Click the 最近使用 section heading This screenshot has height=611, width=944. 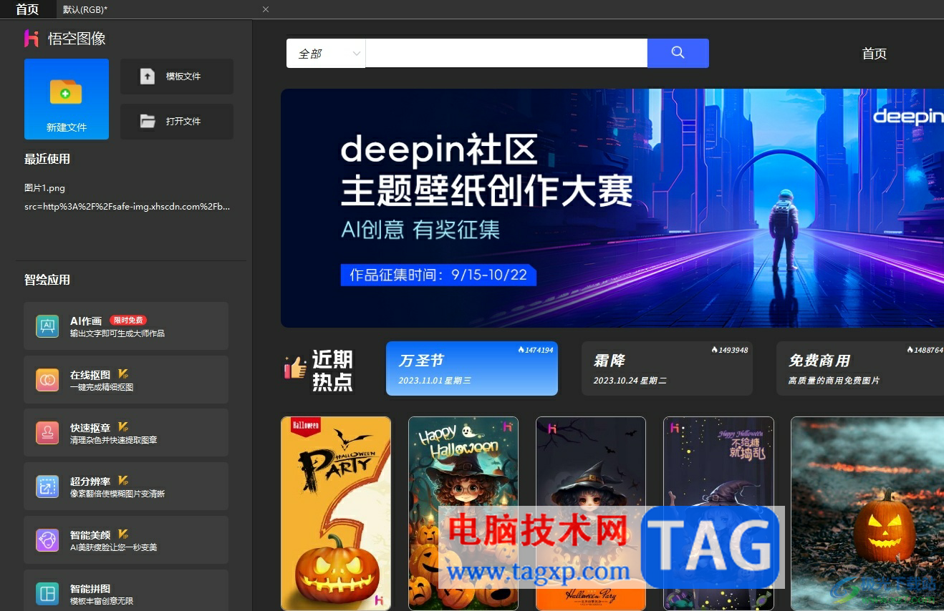tap(47, 159)
